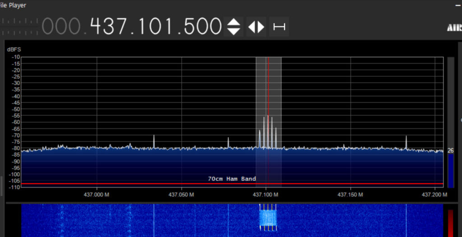Click the '500' Hz digits in frequency display
Screen dimensions: 462x237
click(x=202, y=27)
